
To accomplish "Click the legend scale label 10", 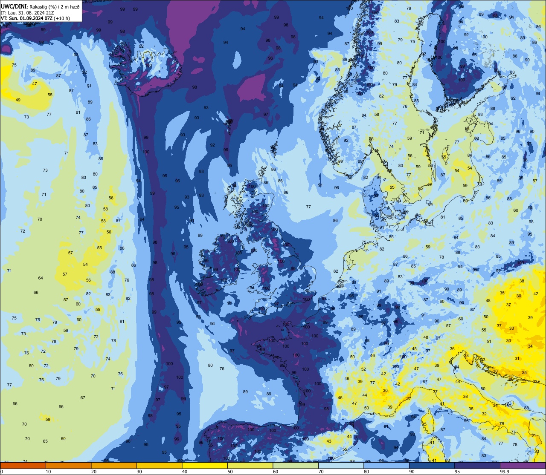I will tap(48, 472).
